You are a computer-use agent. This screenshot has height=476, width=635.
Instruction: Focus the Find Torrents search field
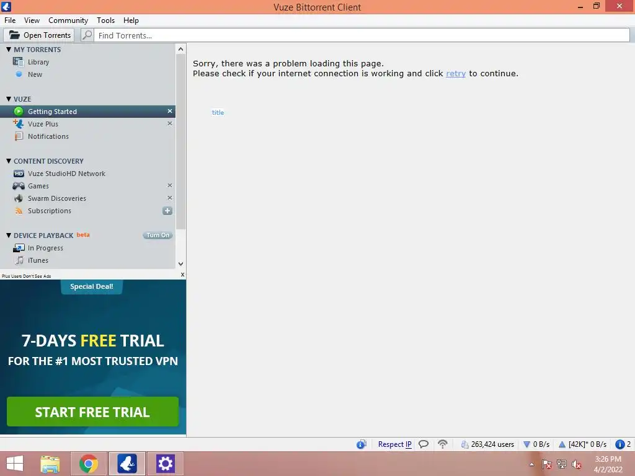click(362, 35)
